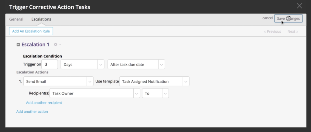
Task: Open the Task Assigned Notification template dropdown
Action: [154, 81]
